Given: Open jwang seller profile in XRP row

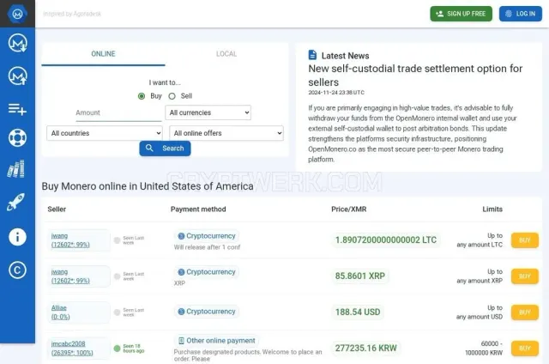Looking at the screenshot, I should pos(70,276).
